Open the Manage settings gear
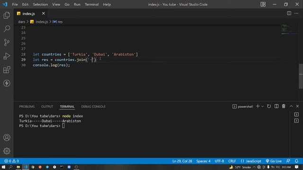The image size is (303, 170). point(7,151)
